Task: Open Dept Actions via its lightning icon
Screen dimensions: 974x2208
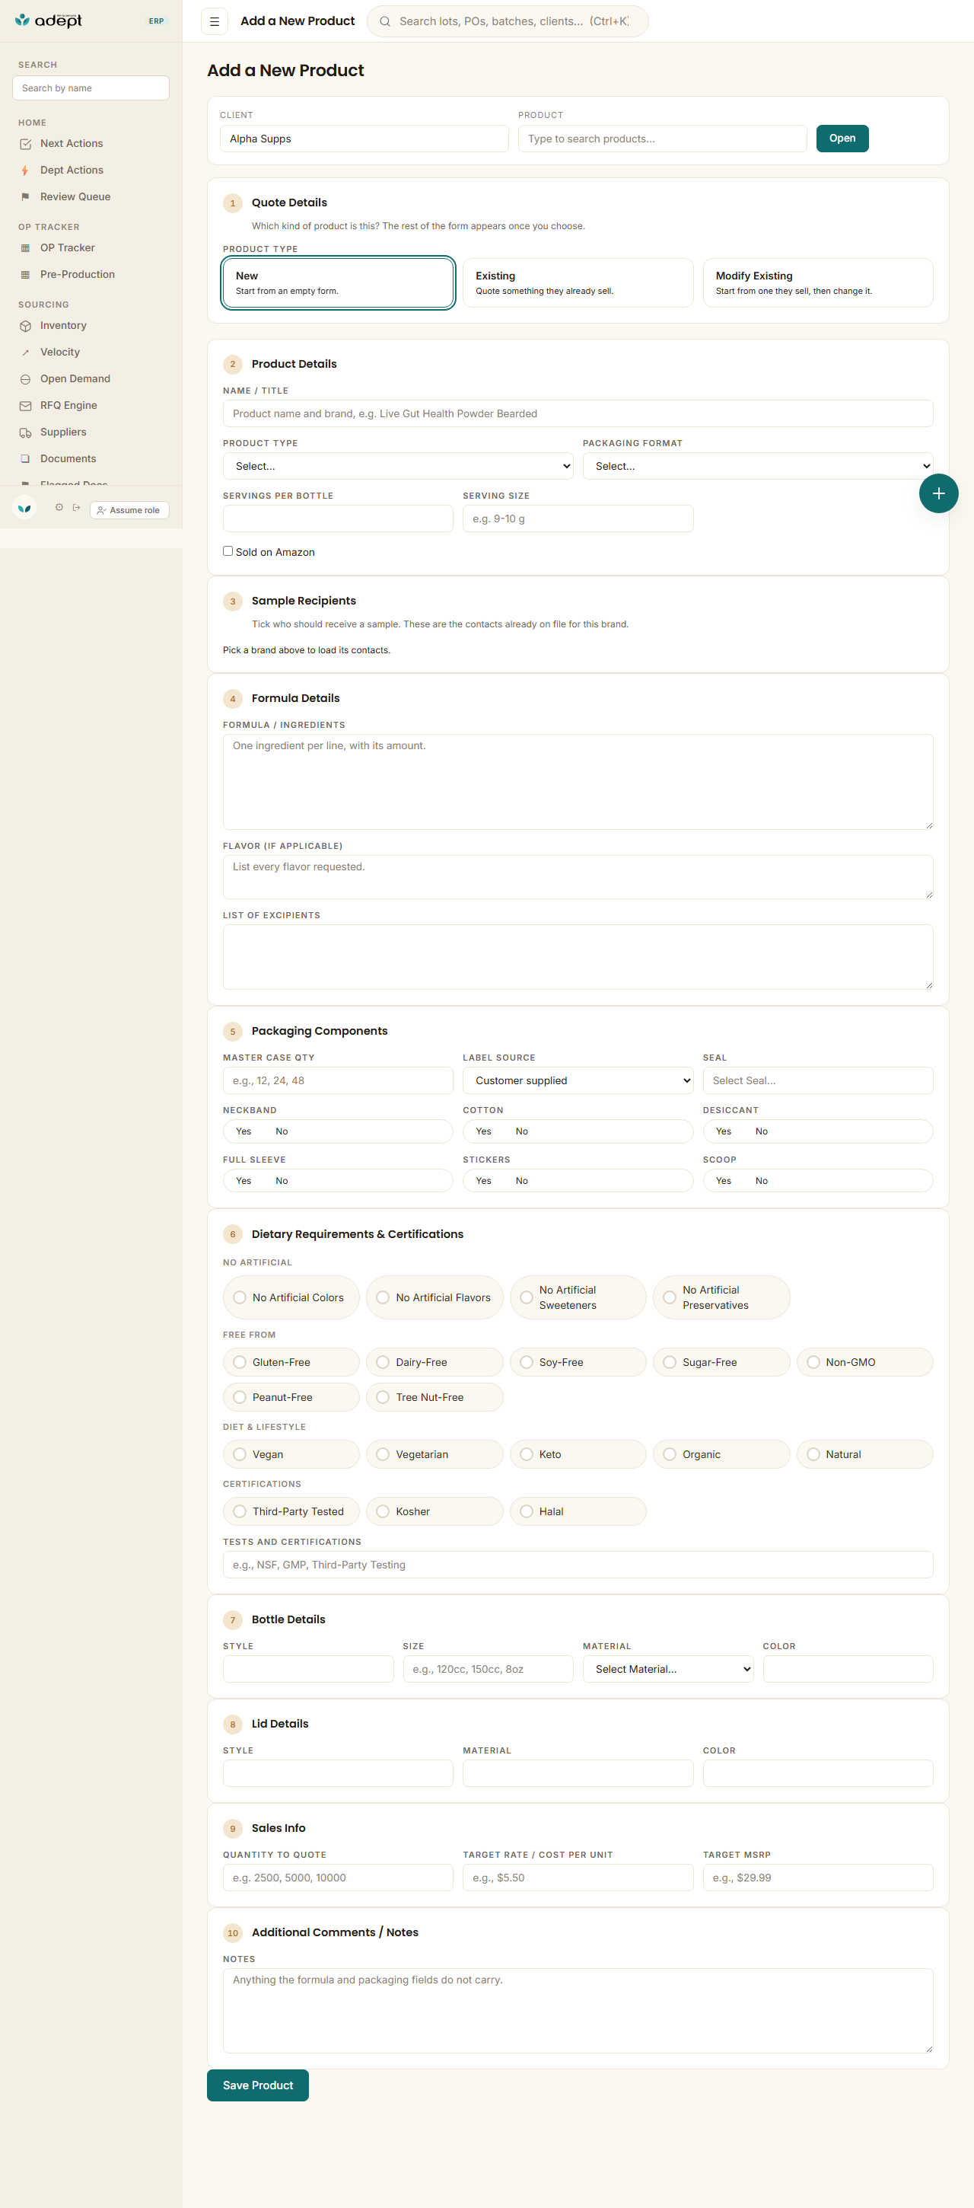Action: tap(25, 171)
